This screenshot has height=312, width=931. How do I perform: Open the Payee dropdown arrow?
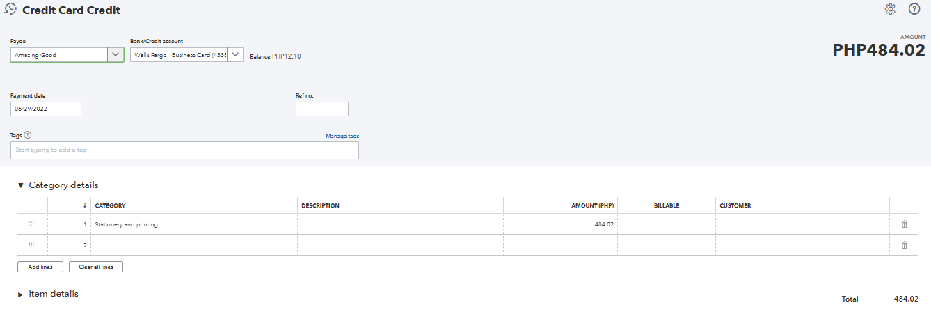[x=116, y=54]
